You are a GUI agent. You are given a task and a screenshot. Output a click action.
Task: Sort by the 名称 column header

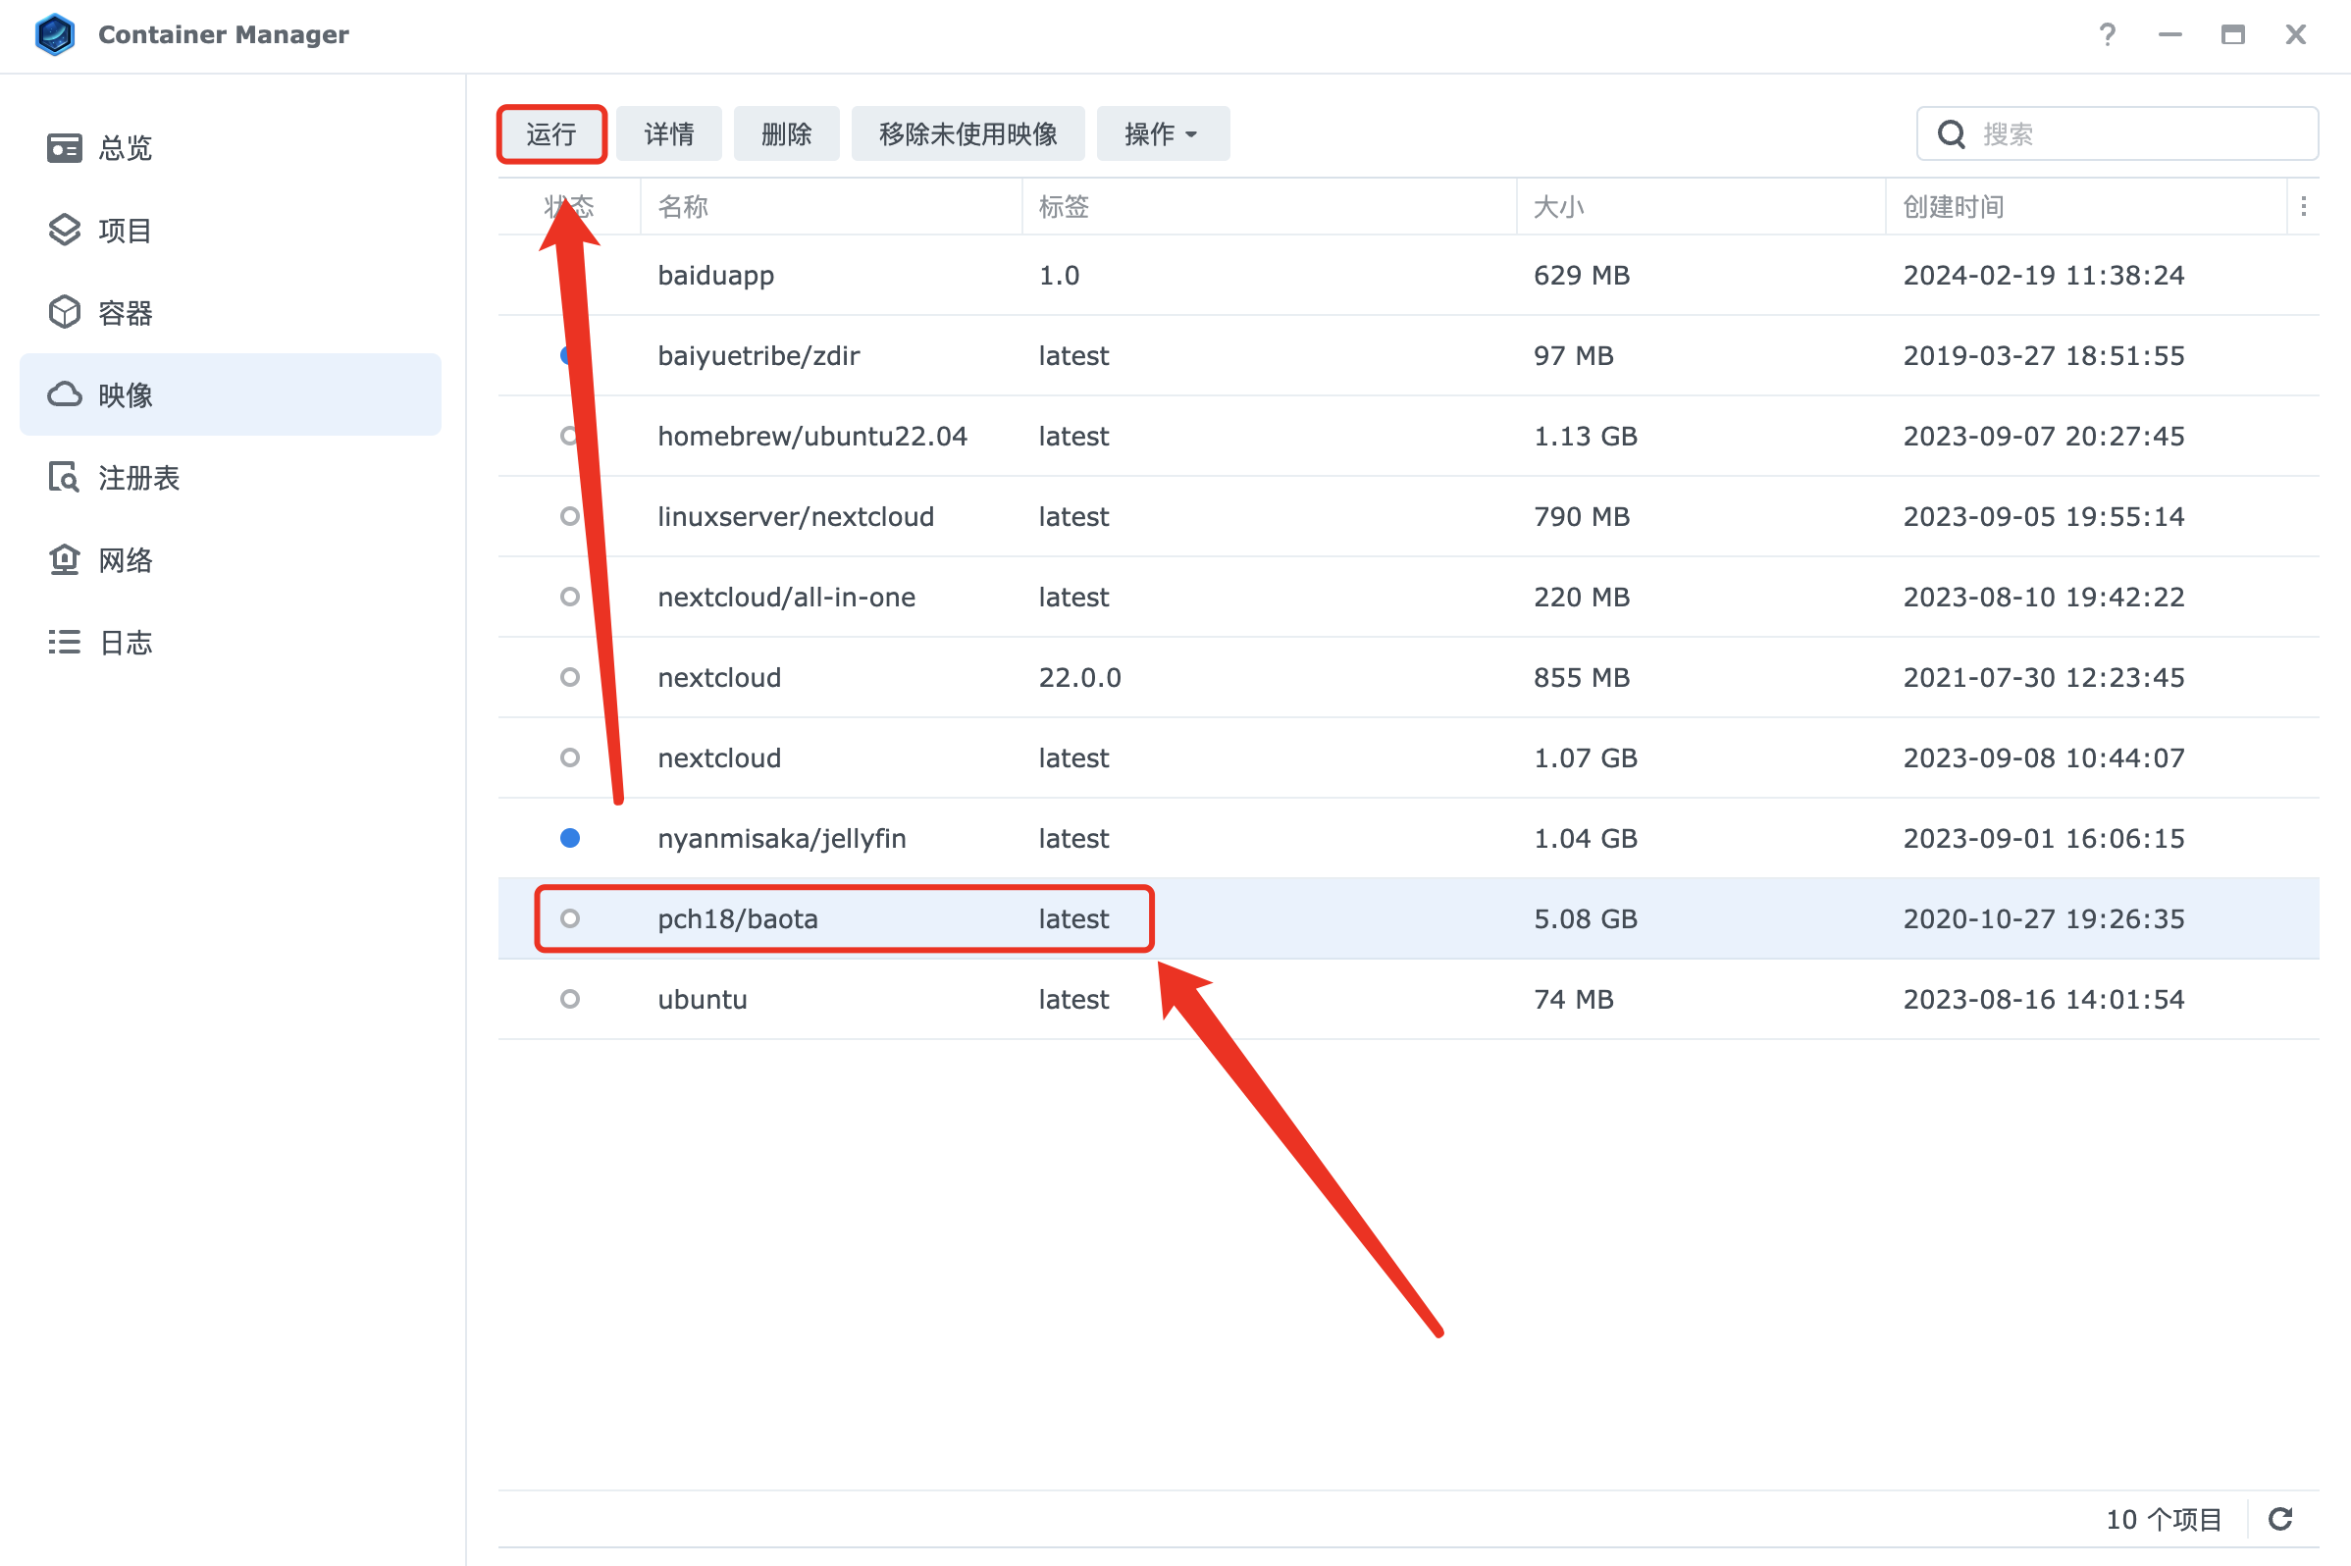pos(831,207)
